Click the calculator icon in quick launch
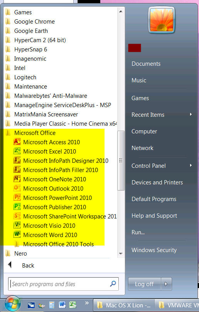199x312 pixels. coord(52,305)
